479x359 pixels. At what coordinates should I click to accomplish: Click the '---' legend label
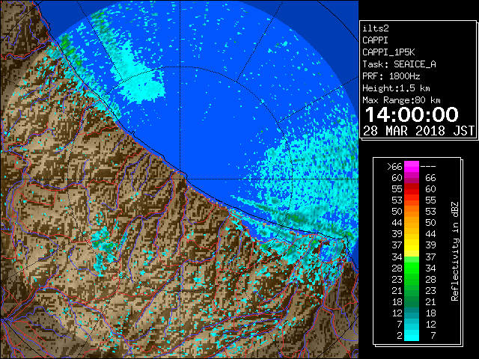click(427, 167)
